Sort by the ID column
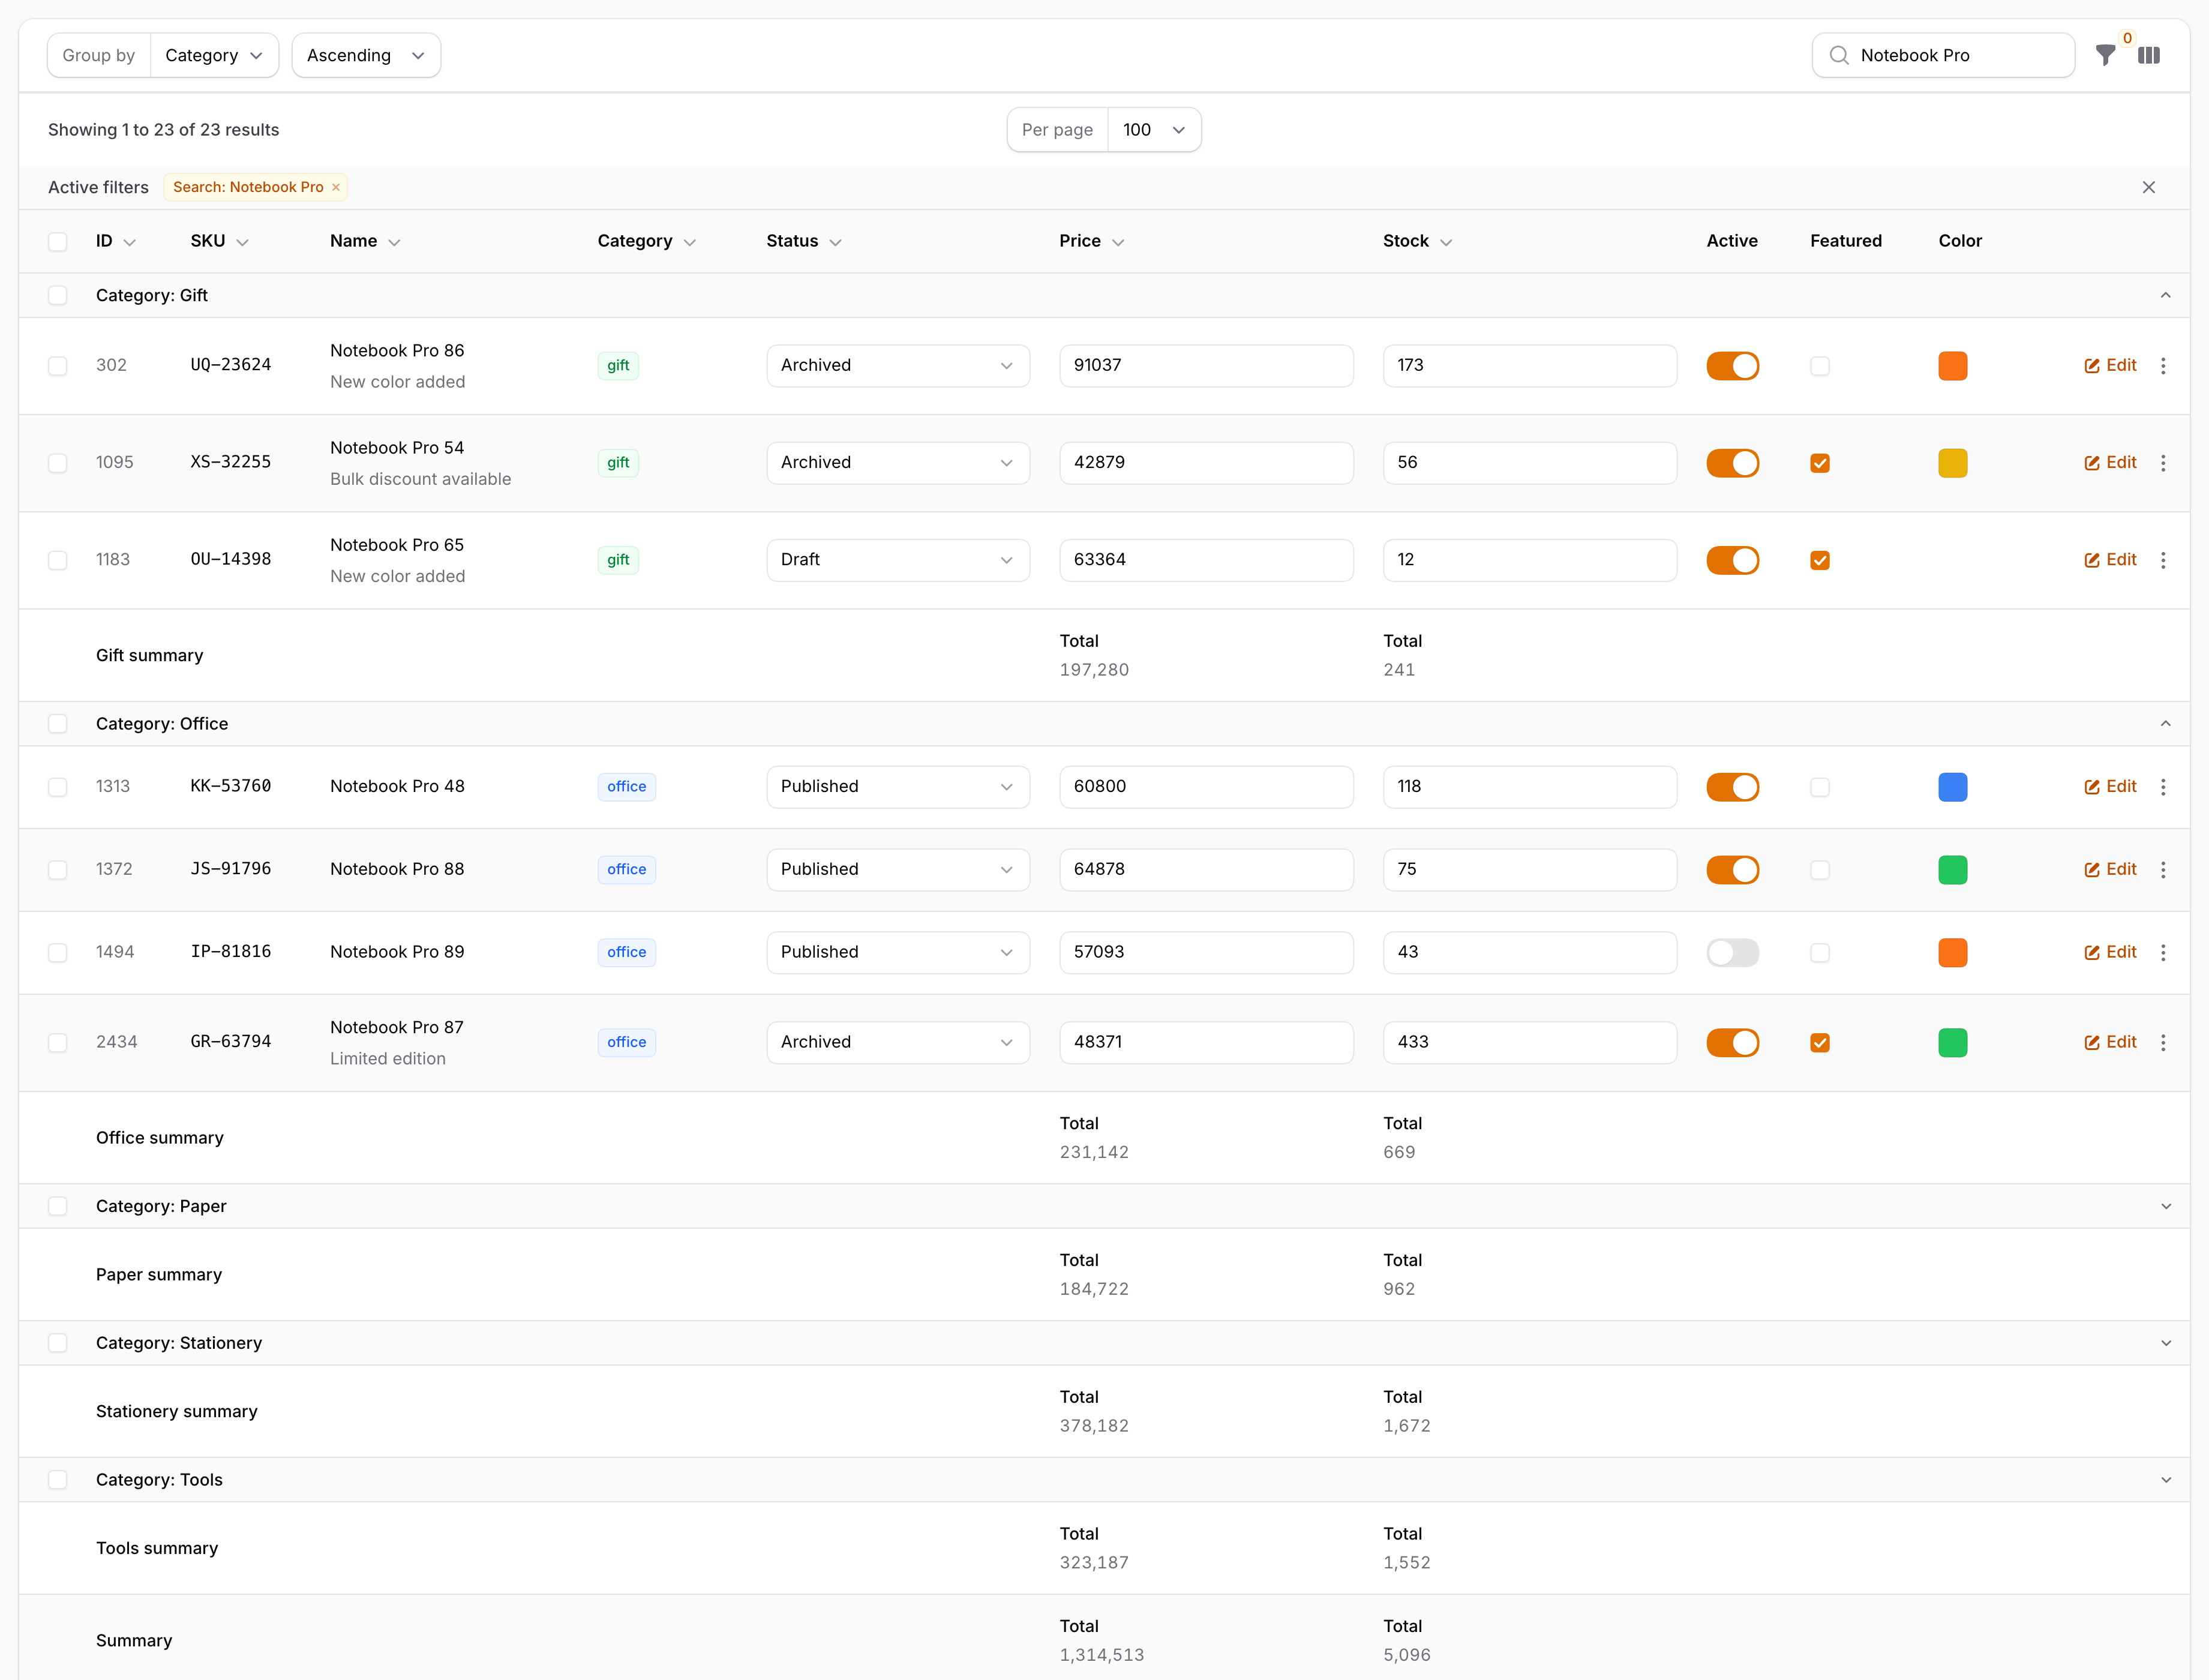The height and width of the screenshot is (1680, 2209). coord(115,241)
